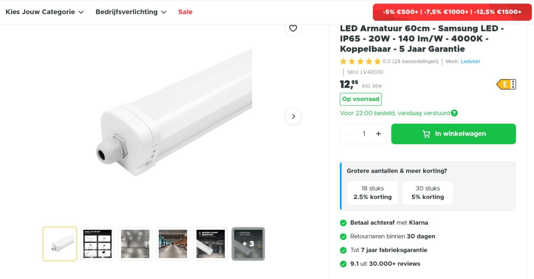This screenshot has width=534, height=279.
Task: Open the Sale menu item
Action: pyautogui.click(x=185, y=12)
